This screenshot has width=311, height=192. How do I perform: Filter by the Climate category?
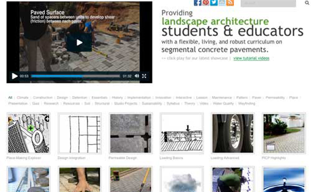[x=23, y=97]
